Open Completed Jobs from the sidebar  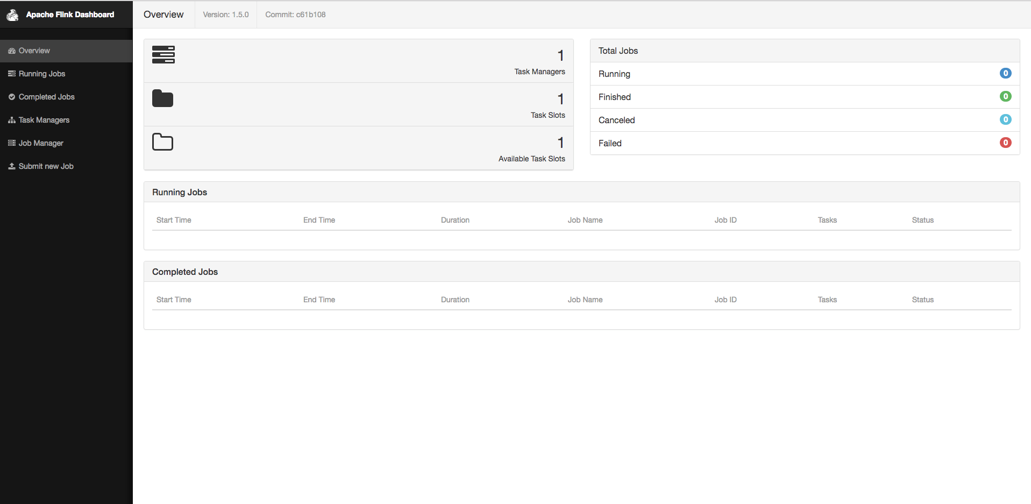pyautogui.click(x=47, y=97)
